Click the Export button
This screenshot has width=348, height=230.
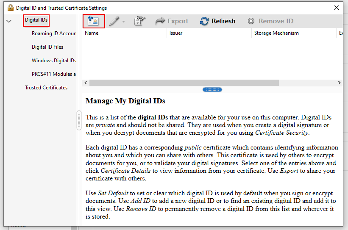pyautogui.click(x=172, y=21)
